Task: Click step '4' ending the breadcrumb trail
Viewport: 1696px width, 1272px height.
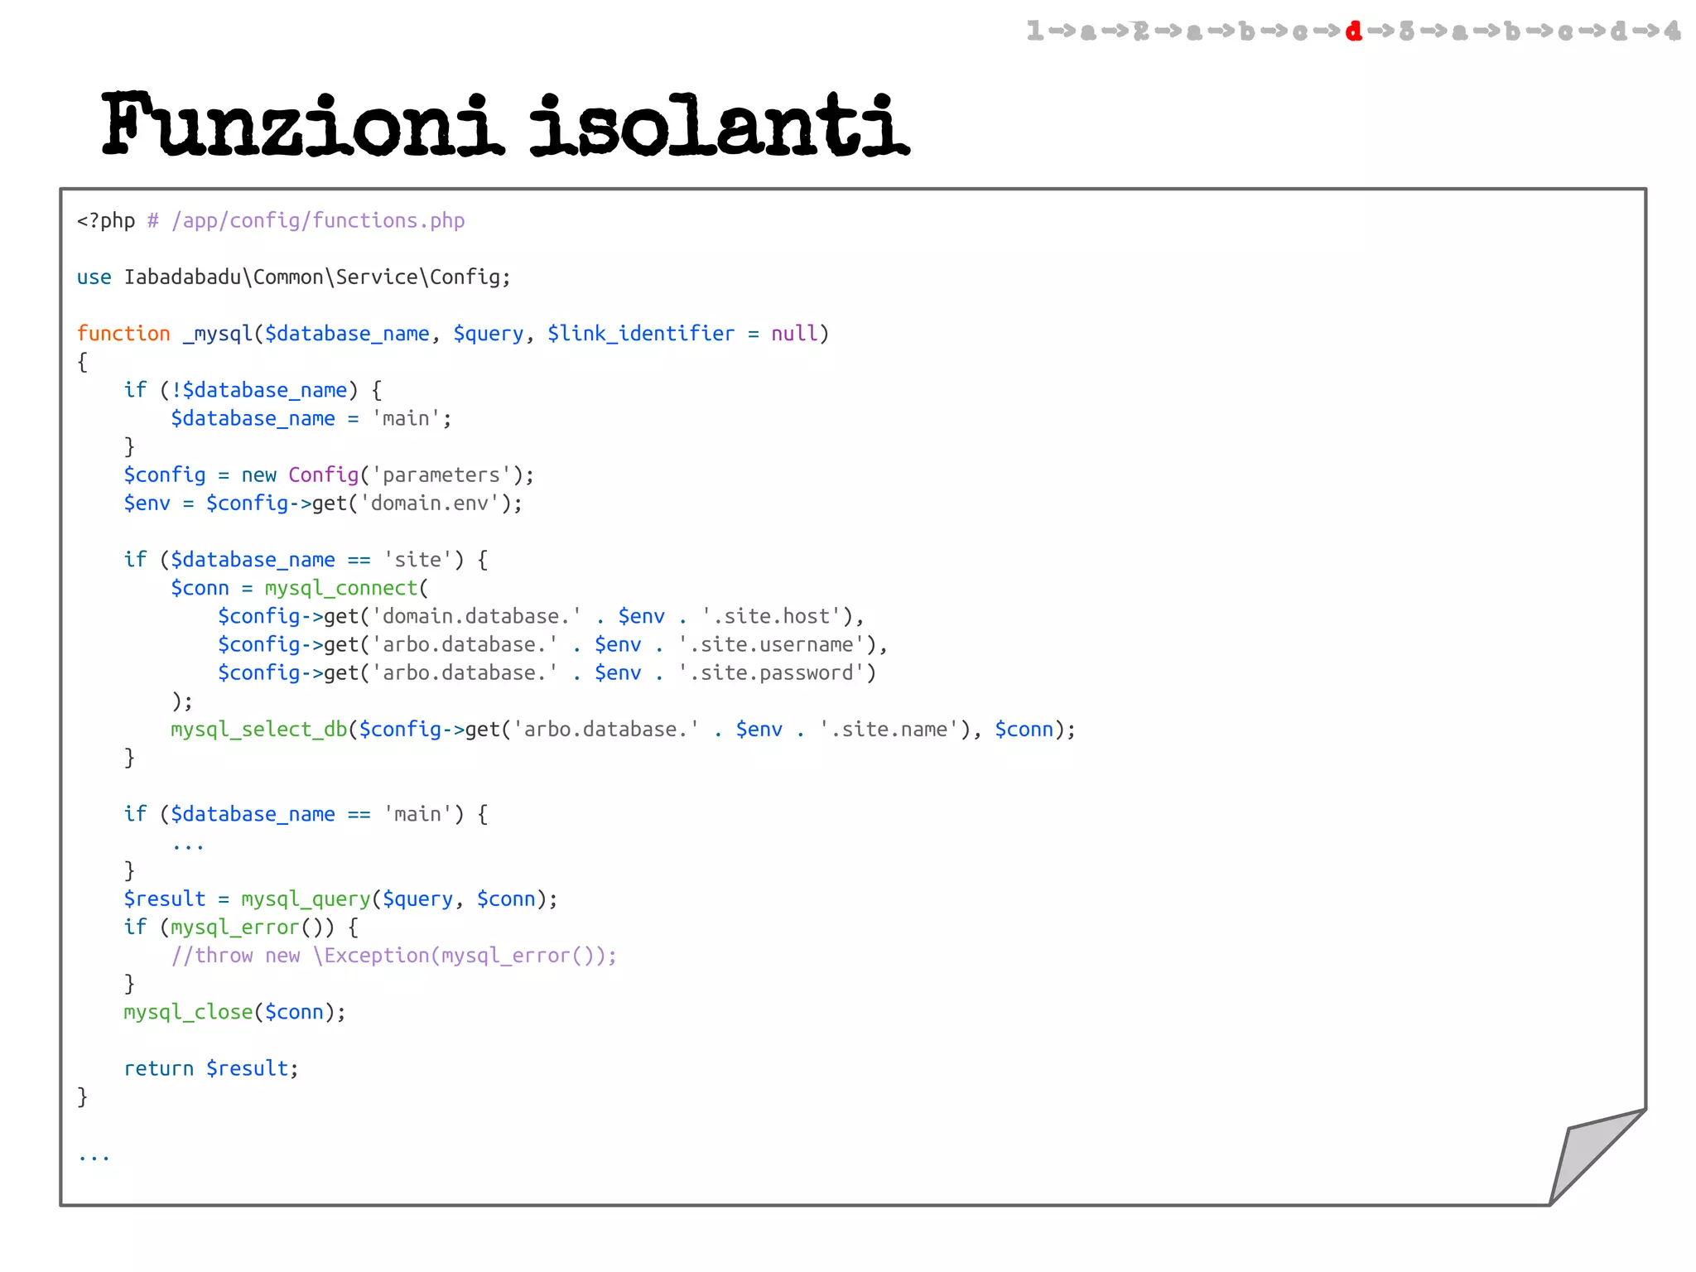Action: tap(1672, 31)
